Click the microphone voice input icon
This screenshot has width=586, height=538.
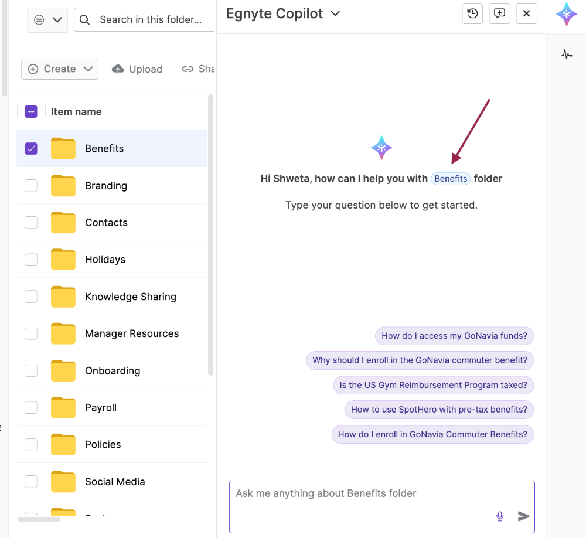point(500,516)
